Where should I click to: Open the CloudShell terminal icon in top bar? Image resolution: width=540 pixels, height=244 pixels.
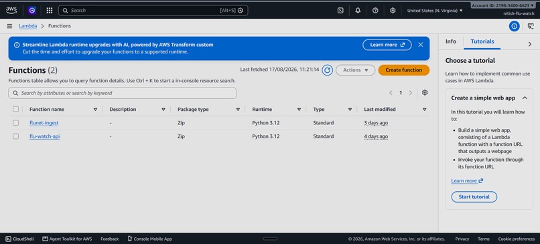tap(340, 10)
